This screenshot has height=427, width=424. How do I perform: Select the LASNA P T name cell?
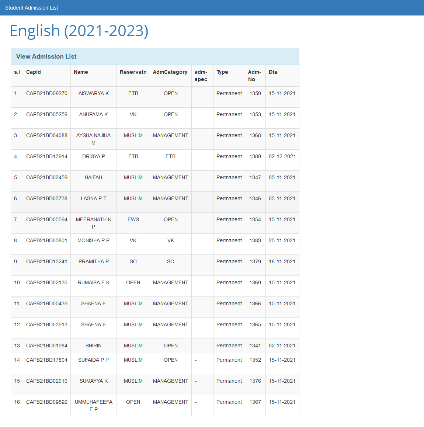[x=93, y=198]
